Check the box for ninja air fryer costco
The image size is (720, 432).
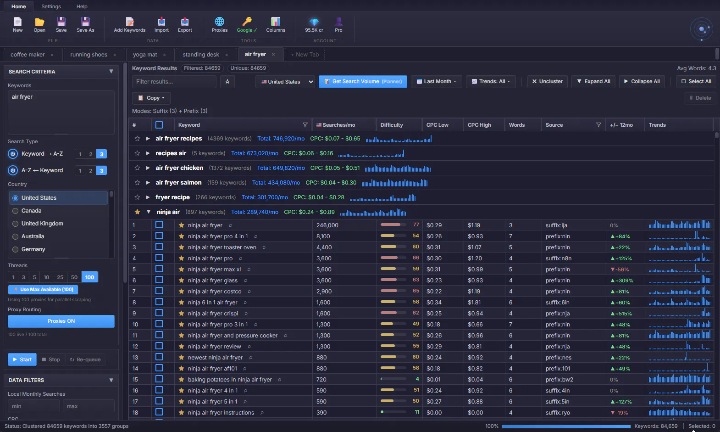pos(159,291)
